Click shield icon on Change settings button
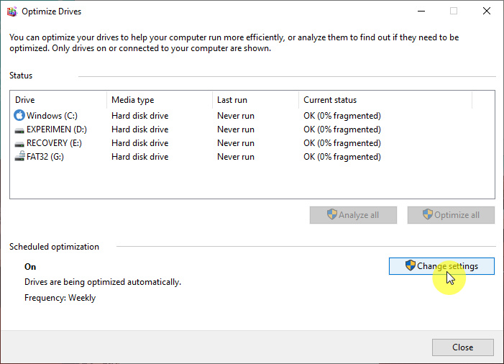504x364 pixels. [x=410, y=265]
